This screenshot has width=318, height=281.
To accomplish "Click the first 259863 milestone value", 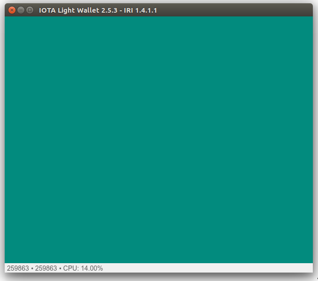I will click(x=18, y=268).
